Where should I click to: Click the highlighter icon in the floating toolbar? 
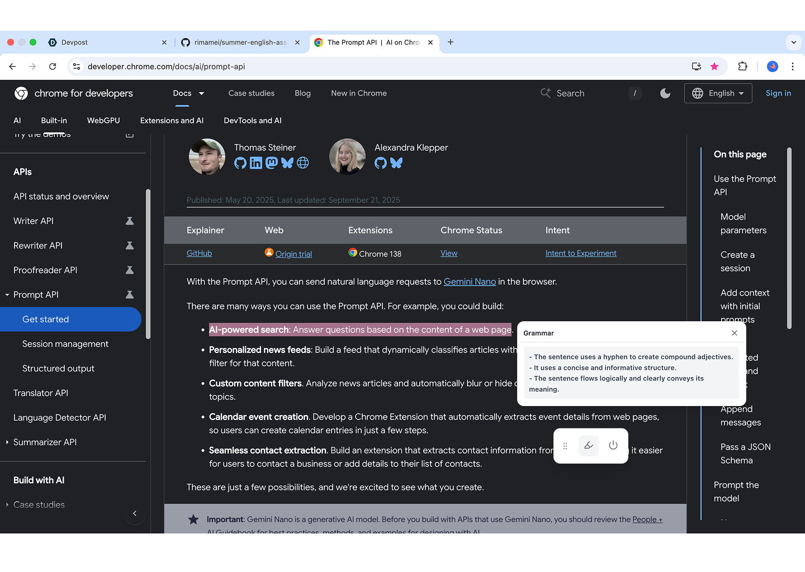pyautogui.click(x=589, y=446)
